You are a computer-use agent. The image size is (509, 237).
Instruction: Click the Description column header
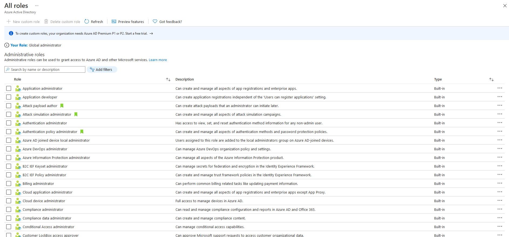[x=185, y=79]
